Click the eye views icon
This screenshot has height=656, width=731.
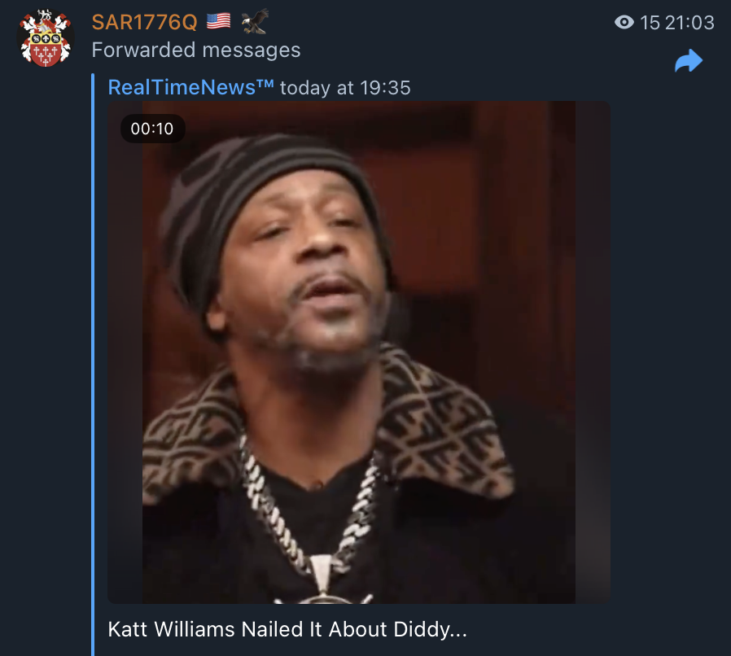624,22
